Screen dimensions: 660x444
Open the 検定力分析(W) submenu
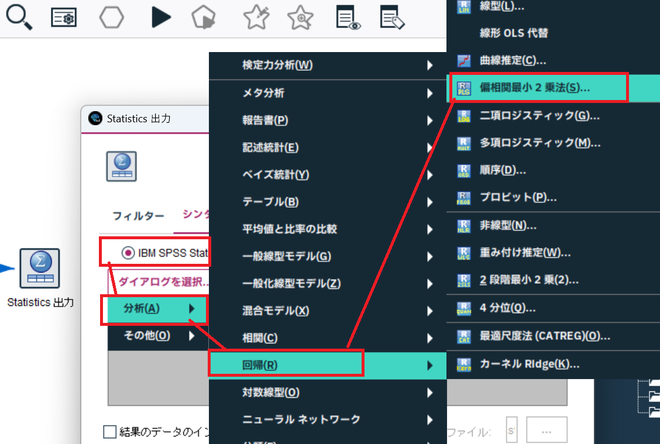(x=328, y=66)
